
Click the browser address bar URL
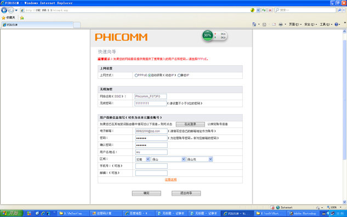click(x=135, y=10)
